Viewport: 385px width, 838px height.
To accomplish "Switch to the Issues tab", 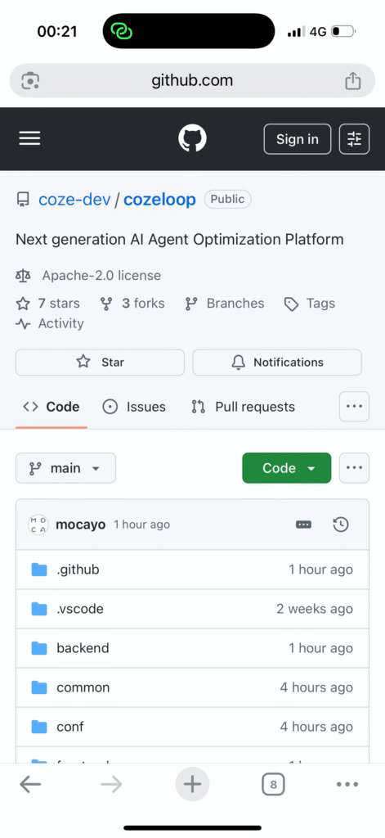I will click(133, 408).
